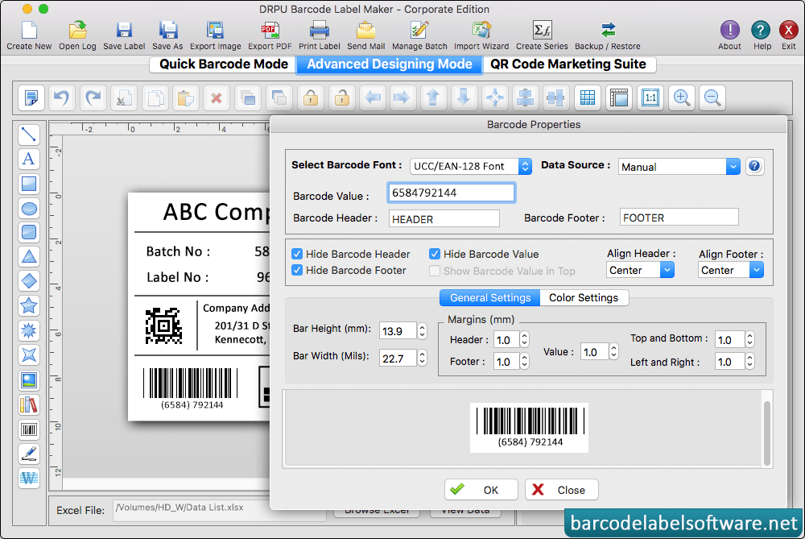Click the red X delete icon
The height and width of the screenshot is (539, 805).
point(217,97)
